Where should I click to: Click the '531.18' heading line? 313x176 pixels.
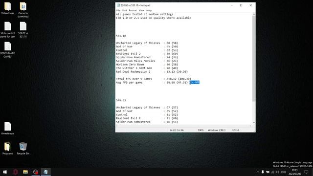(121, 36)
